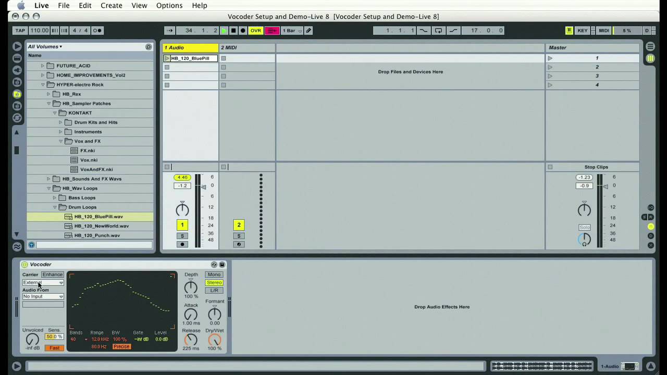Launch Master scene 3
667x375 pixels.
coord(550,76)
